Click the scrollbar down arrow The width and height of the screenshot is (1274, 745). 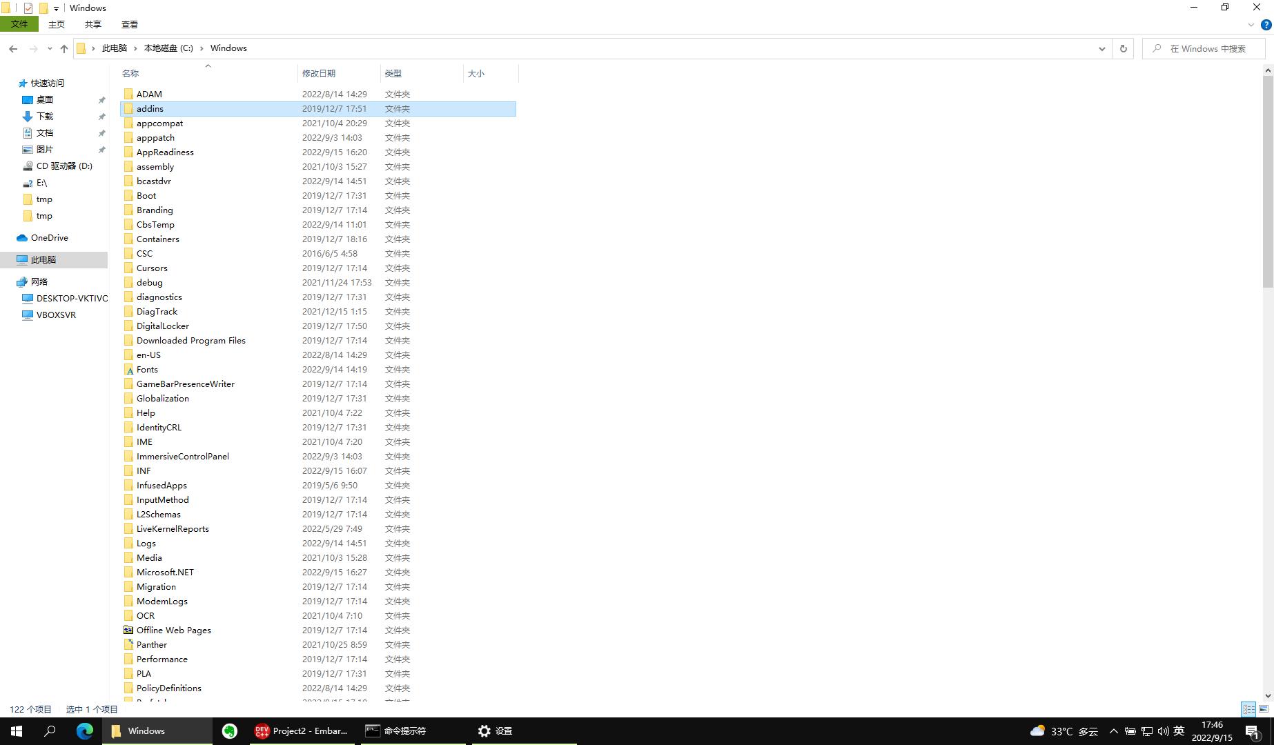[x=1268, y=696]
